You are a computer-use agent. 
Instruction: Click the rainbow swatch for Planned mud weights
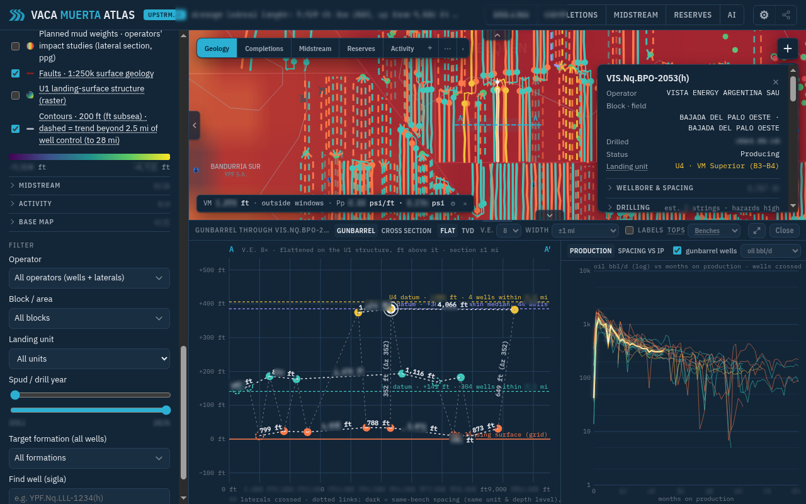(x=30, y=46)
